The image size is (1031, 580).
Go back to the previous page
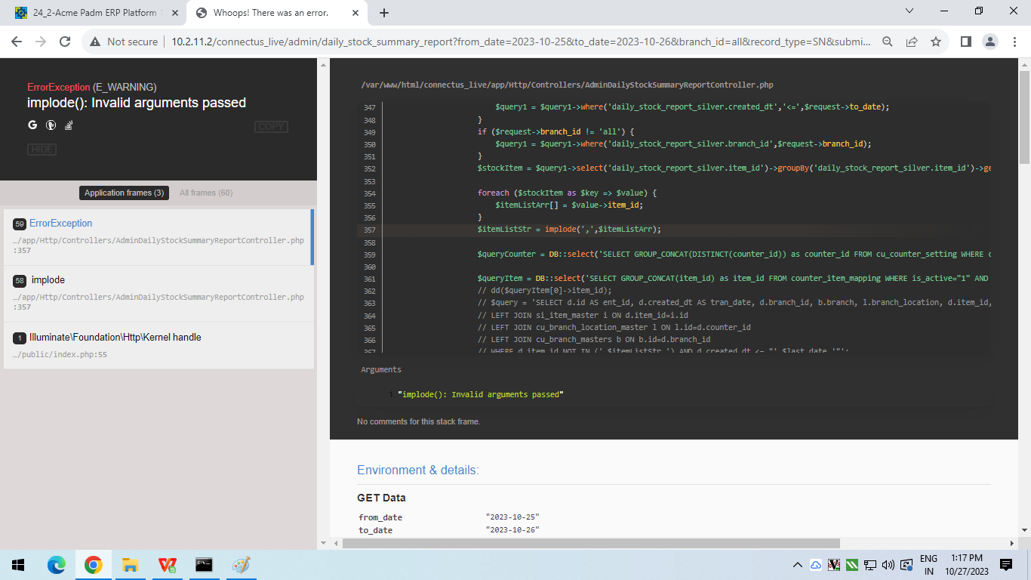click(x=18, y=42)
